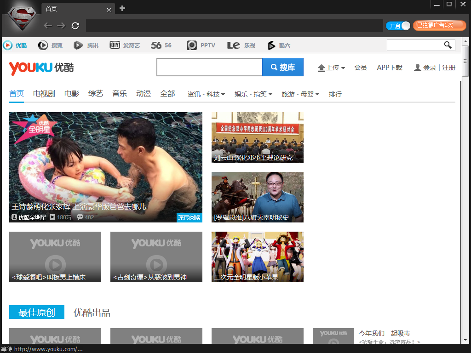
Task: Open PPTV video site shortcut
Action: 201,45
